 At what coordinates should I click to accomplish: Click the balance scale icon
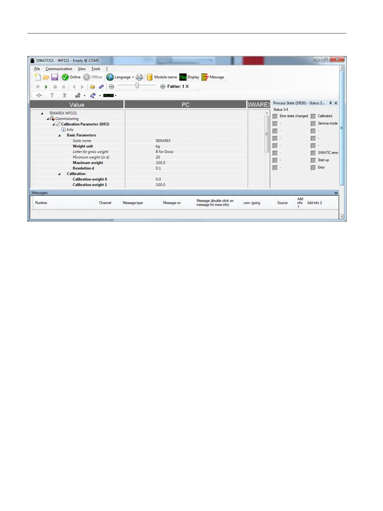(93, 95)
